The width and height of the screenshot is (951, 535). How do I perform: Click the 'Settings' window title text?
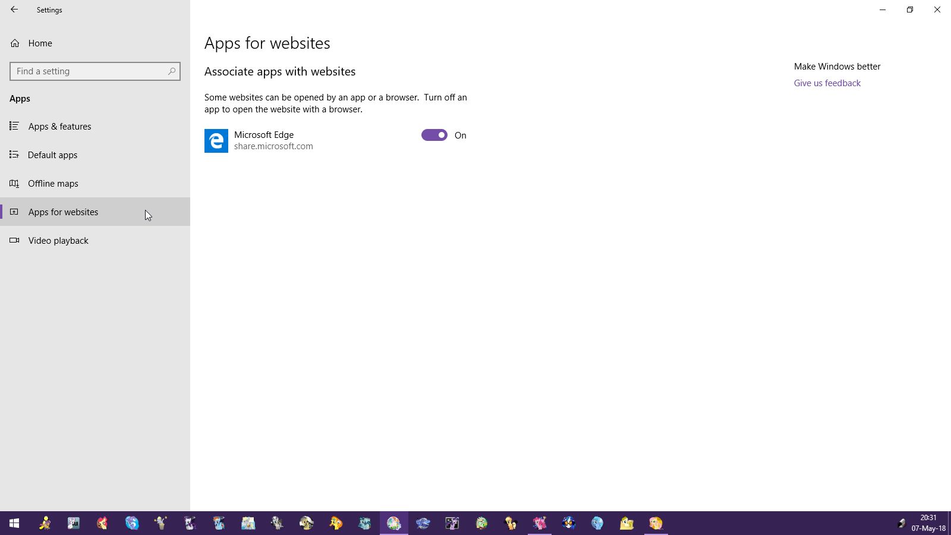(49, 10)
